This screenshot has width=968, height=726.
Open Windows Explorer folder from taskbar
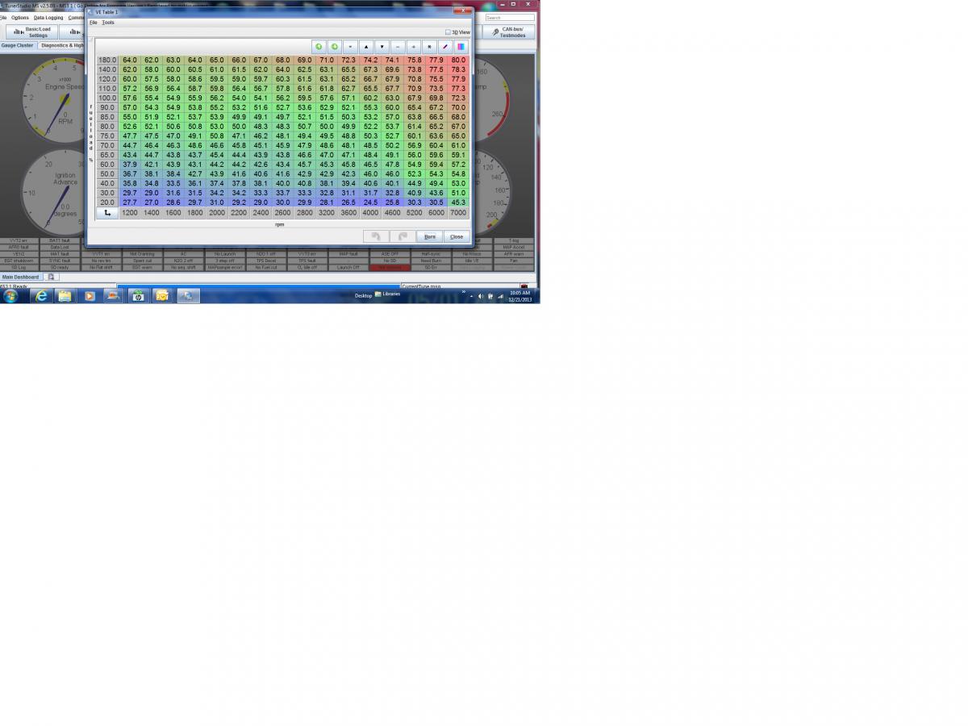coord(65,296)
